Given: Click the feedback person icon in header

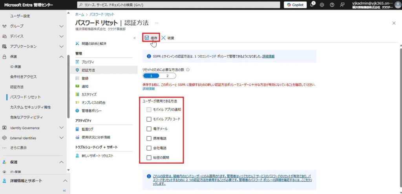Looking at the screenshot, I should point(342,5).
